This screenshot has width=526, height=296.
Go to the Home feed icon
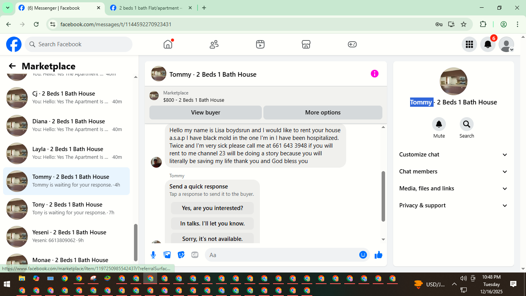(x=168, y=44)
